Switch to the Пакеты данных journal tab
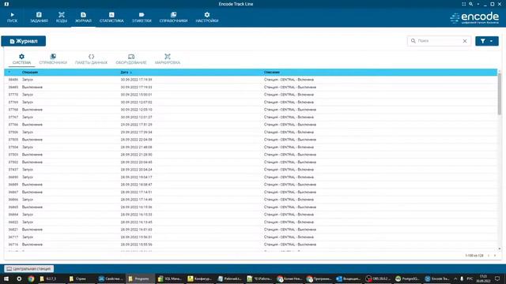506x284 pixels. point(92,59)
